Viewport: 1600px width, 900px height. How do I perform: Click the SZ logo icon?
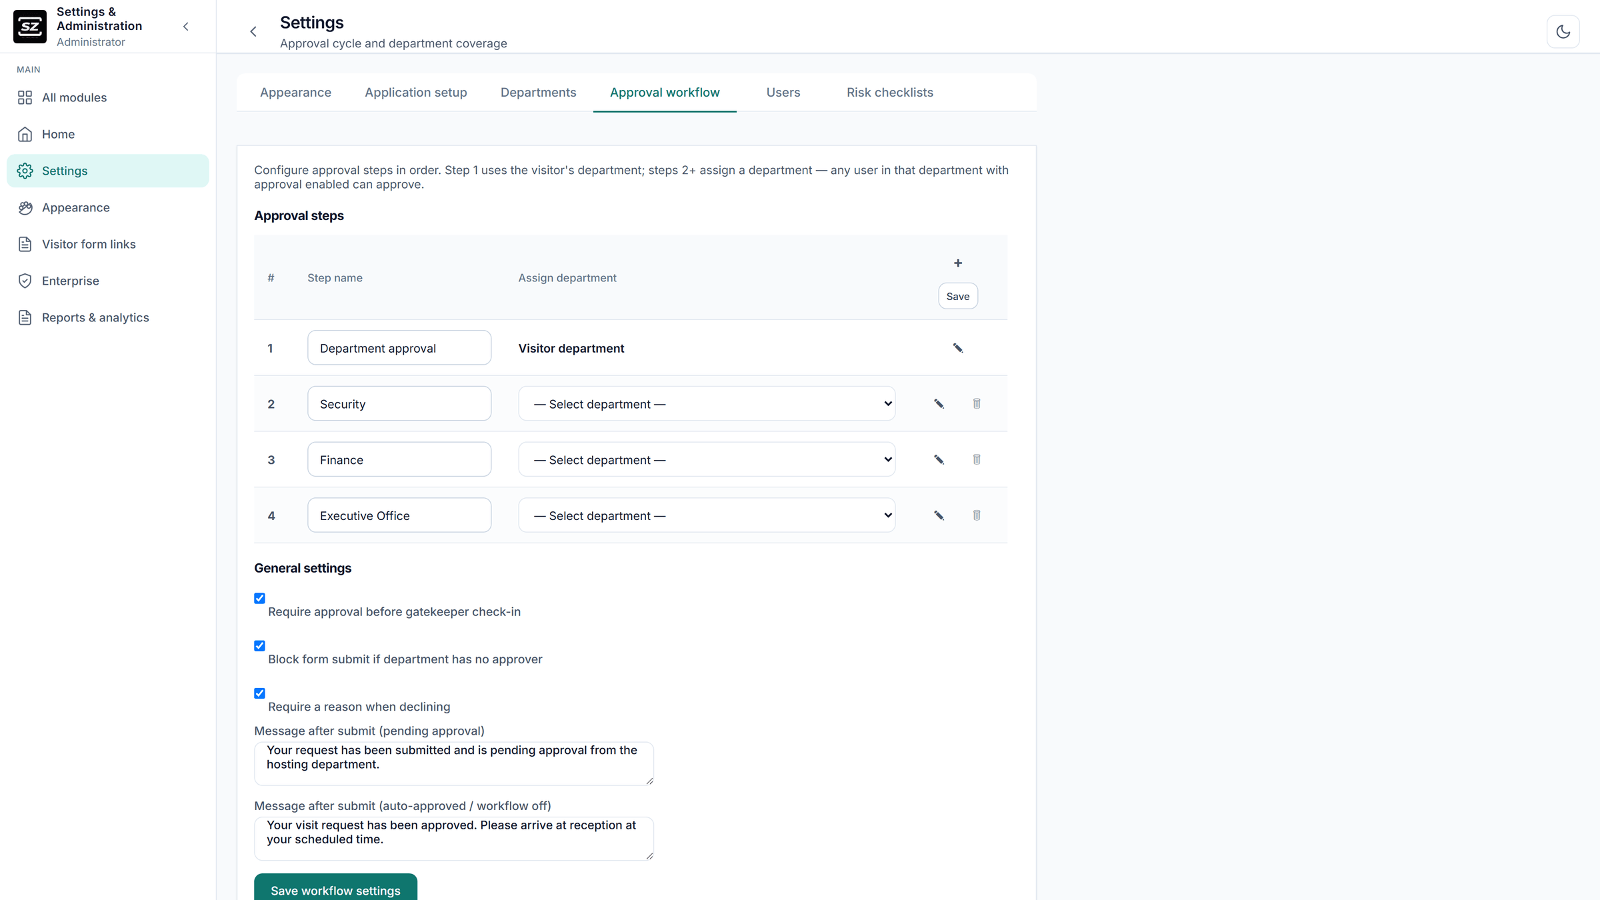(x=30, y=27)
